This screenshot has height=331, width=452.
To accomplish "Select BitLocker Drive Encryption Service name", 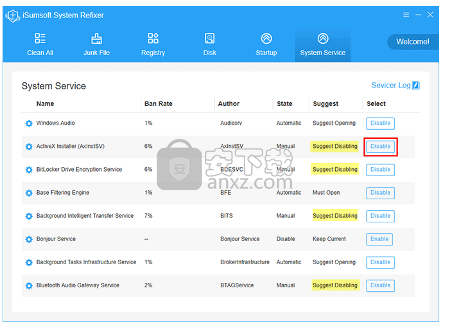I will pos(79,170).
